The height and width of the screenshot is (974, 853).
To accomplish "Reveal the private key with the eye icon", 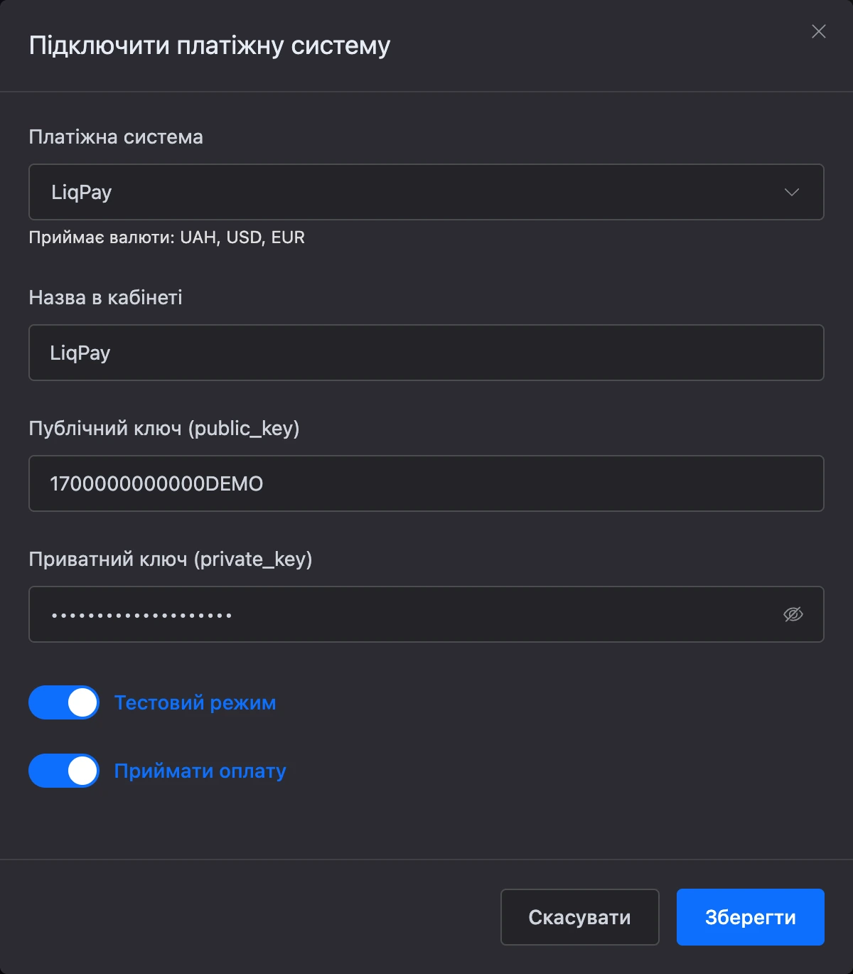I will [793, 614].
